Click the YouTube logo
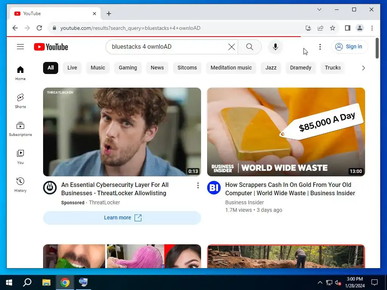This screenshot has width=387, height=290. coord(51,47)
